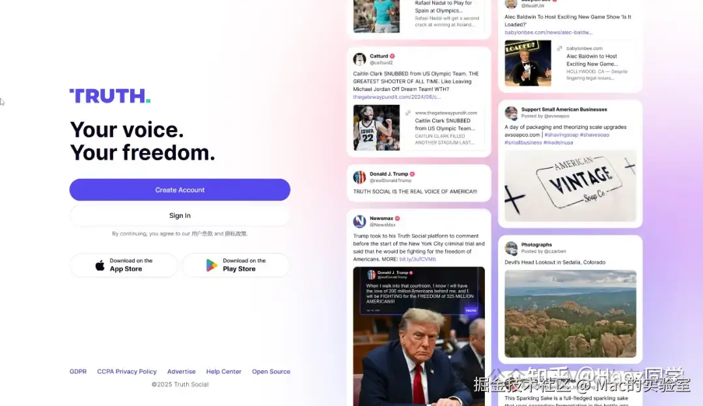Viewport: 703px width, 406px height.
Task: Follow the Open Source footer link
Action: [271, 372]
